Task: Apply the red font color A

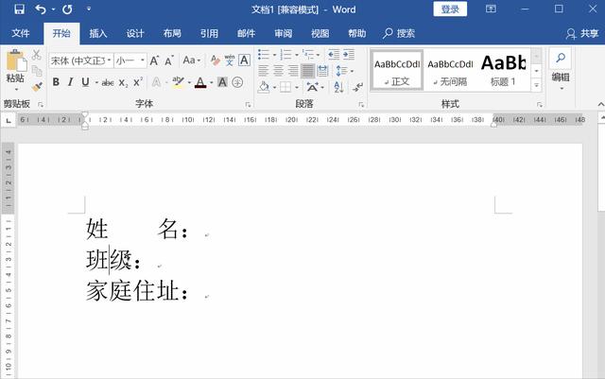Action: pyautogui.click(x=200, y=82)
